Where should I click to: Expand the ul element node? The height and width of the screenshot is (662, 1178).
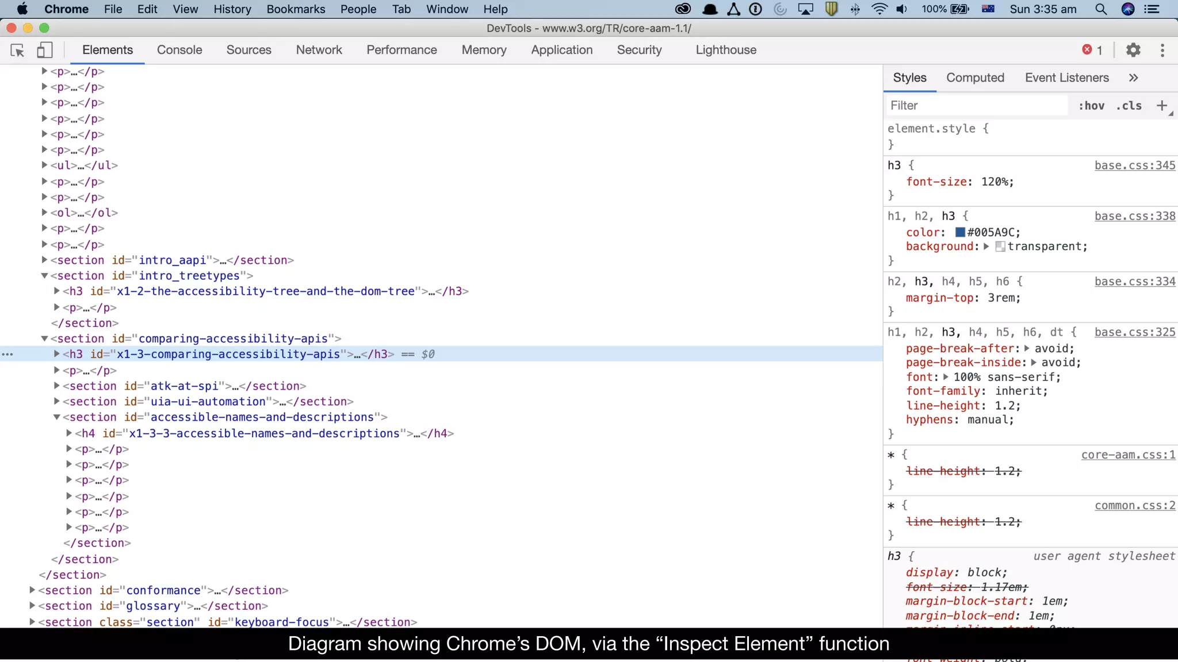pyautogui.click(x=44, y=165)
